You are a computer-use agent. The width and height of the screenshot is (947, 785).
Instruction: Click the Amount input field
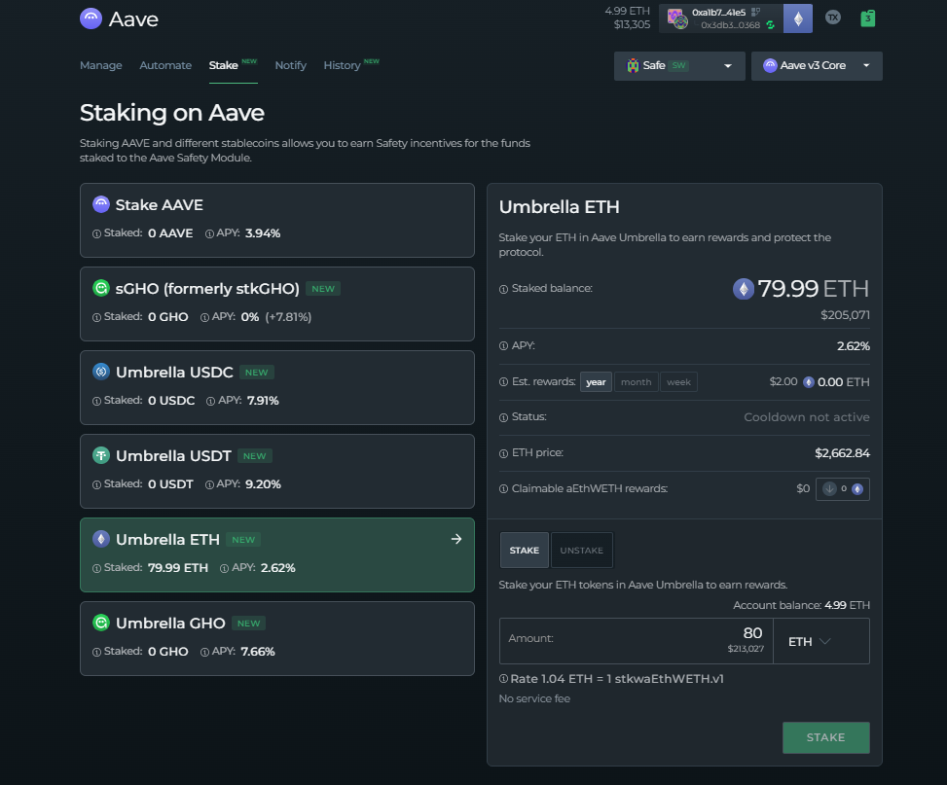[x=636, y=641]
